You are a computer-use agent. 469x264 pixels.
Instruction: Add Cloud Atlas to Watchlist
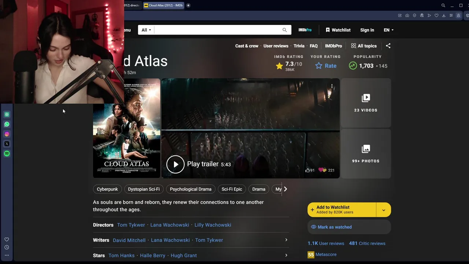pyautogui.click(x=341, y=210)
